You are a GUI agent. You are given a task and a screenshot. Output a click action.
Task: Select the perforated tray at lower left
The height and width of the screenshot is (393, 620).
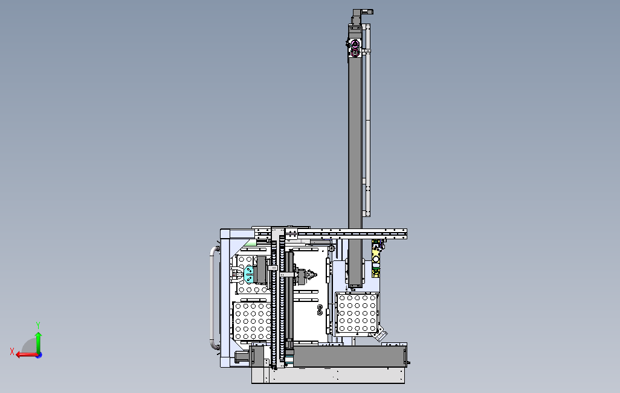coord(252,321)
